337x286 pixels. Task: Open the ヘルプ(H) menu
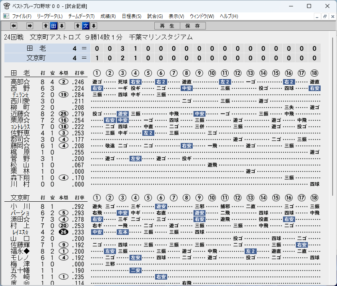pyautogui.click(x=229, y=16)
